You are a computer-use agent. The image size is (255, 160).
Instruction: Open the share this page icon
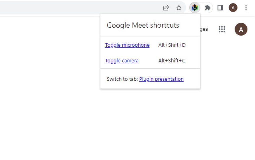[x=166, y=8]
